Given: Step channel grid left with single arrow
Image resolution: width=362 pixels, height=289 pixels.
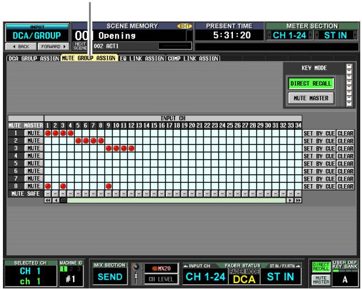Looking at the screenshot, I should 55,200.
